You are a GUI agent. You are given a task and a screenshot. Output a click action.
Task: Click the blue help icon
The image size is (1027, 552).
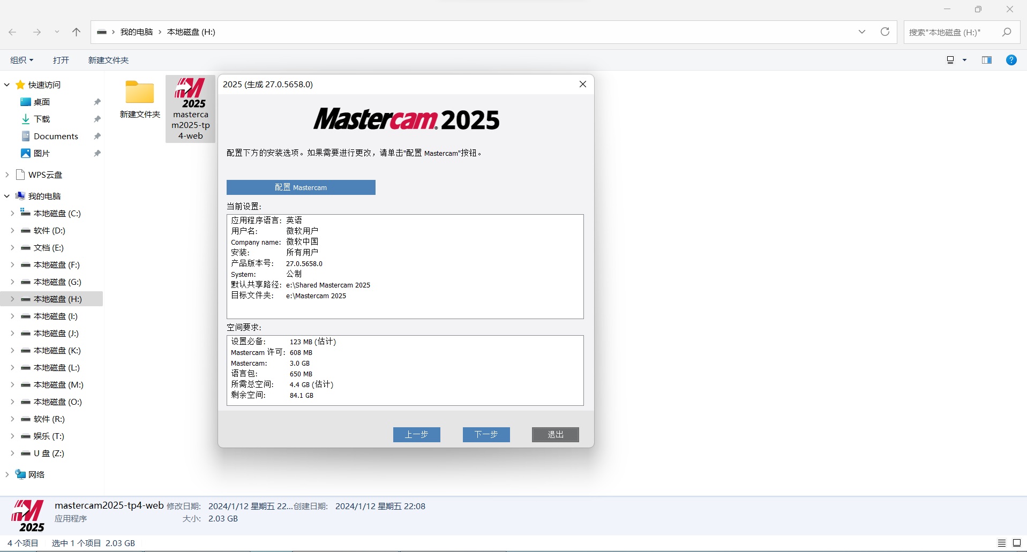1011,60
